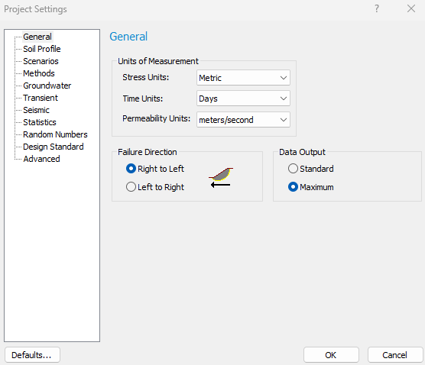This screenshot has width=425, height=365.
Task: Open the Design Standard settings
Action: click(54, 147)
